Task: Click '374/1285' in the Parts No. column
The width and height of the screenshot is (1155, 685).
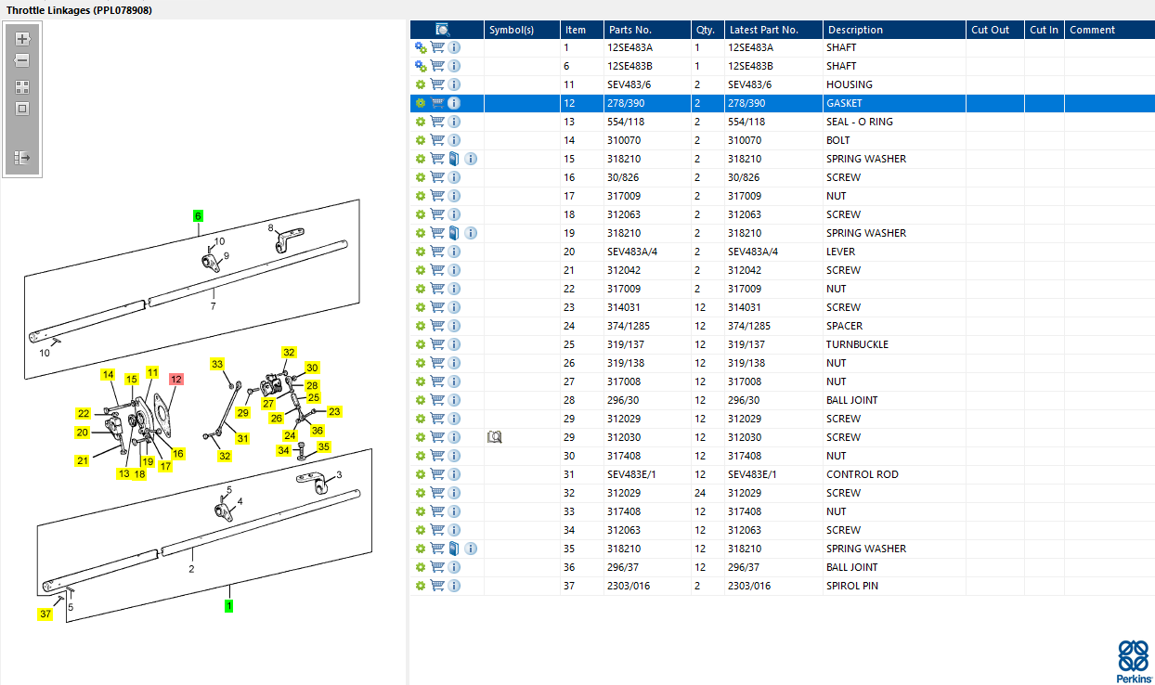Action: 628,326
